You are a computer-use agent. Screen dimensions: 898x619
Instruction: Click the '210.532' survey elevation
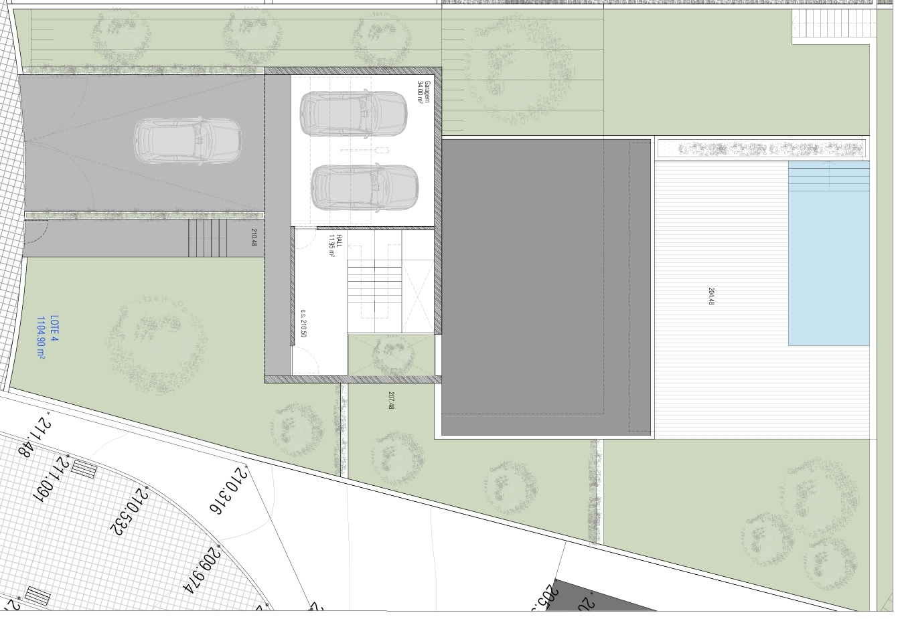pos(129,511)
